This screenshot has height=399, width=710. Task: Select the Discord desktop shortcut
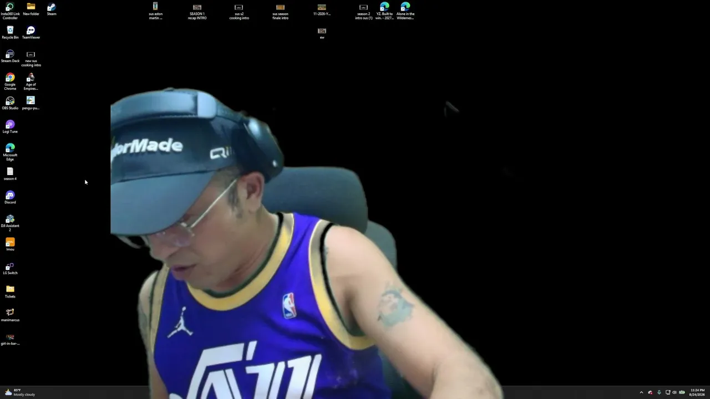(10, 197)
